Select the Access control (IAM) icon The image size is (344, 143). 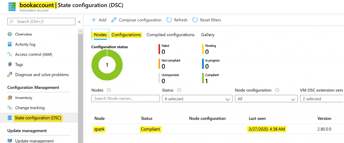[10, 54]
